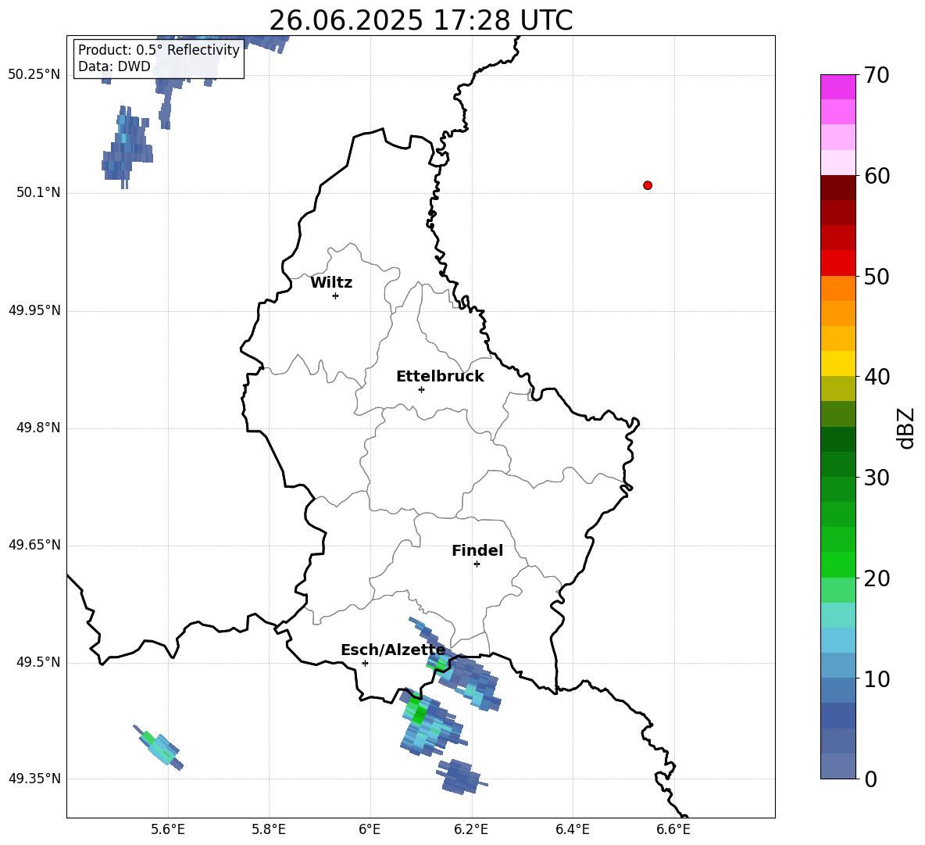The width and height of the screenshot is (925, 845).
Task: Click the dBZ colorbar label
Action: tap(905, 428)
